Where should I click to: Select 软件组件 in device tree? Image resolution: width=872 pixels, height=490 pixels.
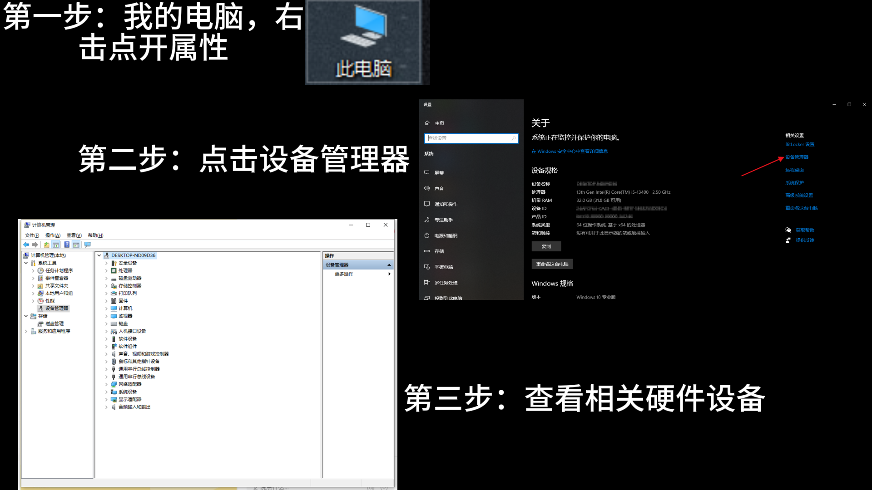(128, 347)
